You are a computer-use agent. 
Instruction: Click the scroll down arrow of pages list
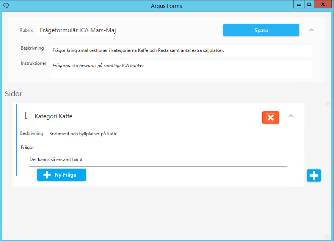pos(328,237)
